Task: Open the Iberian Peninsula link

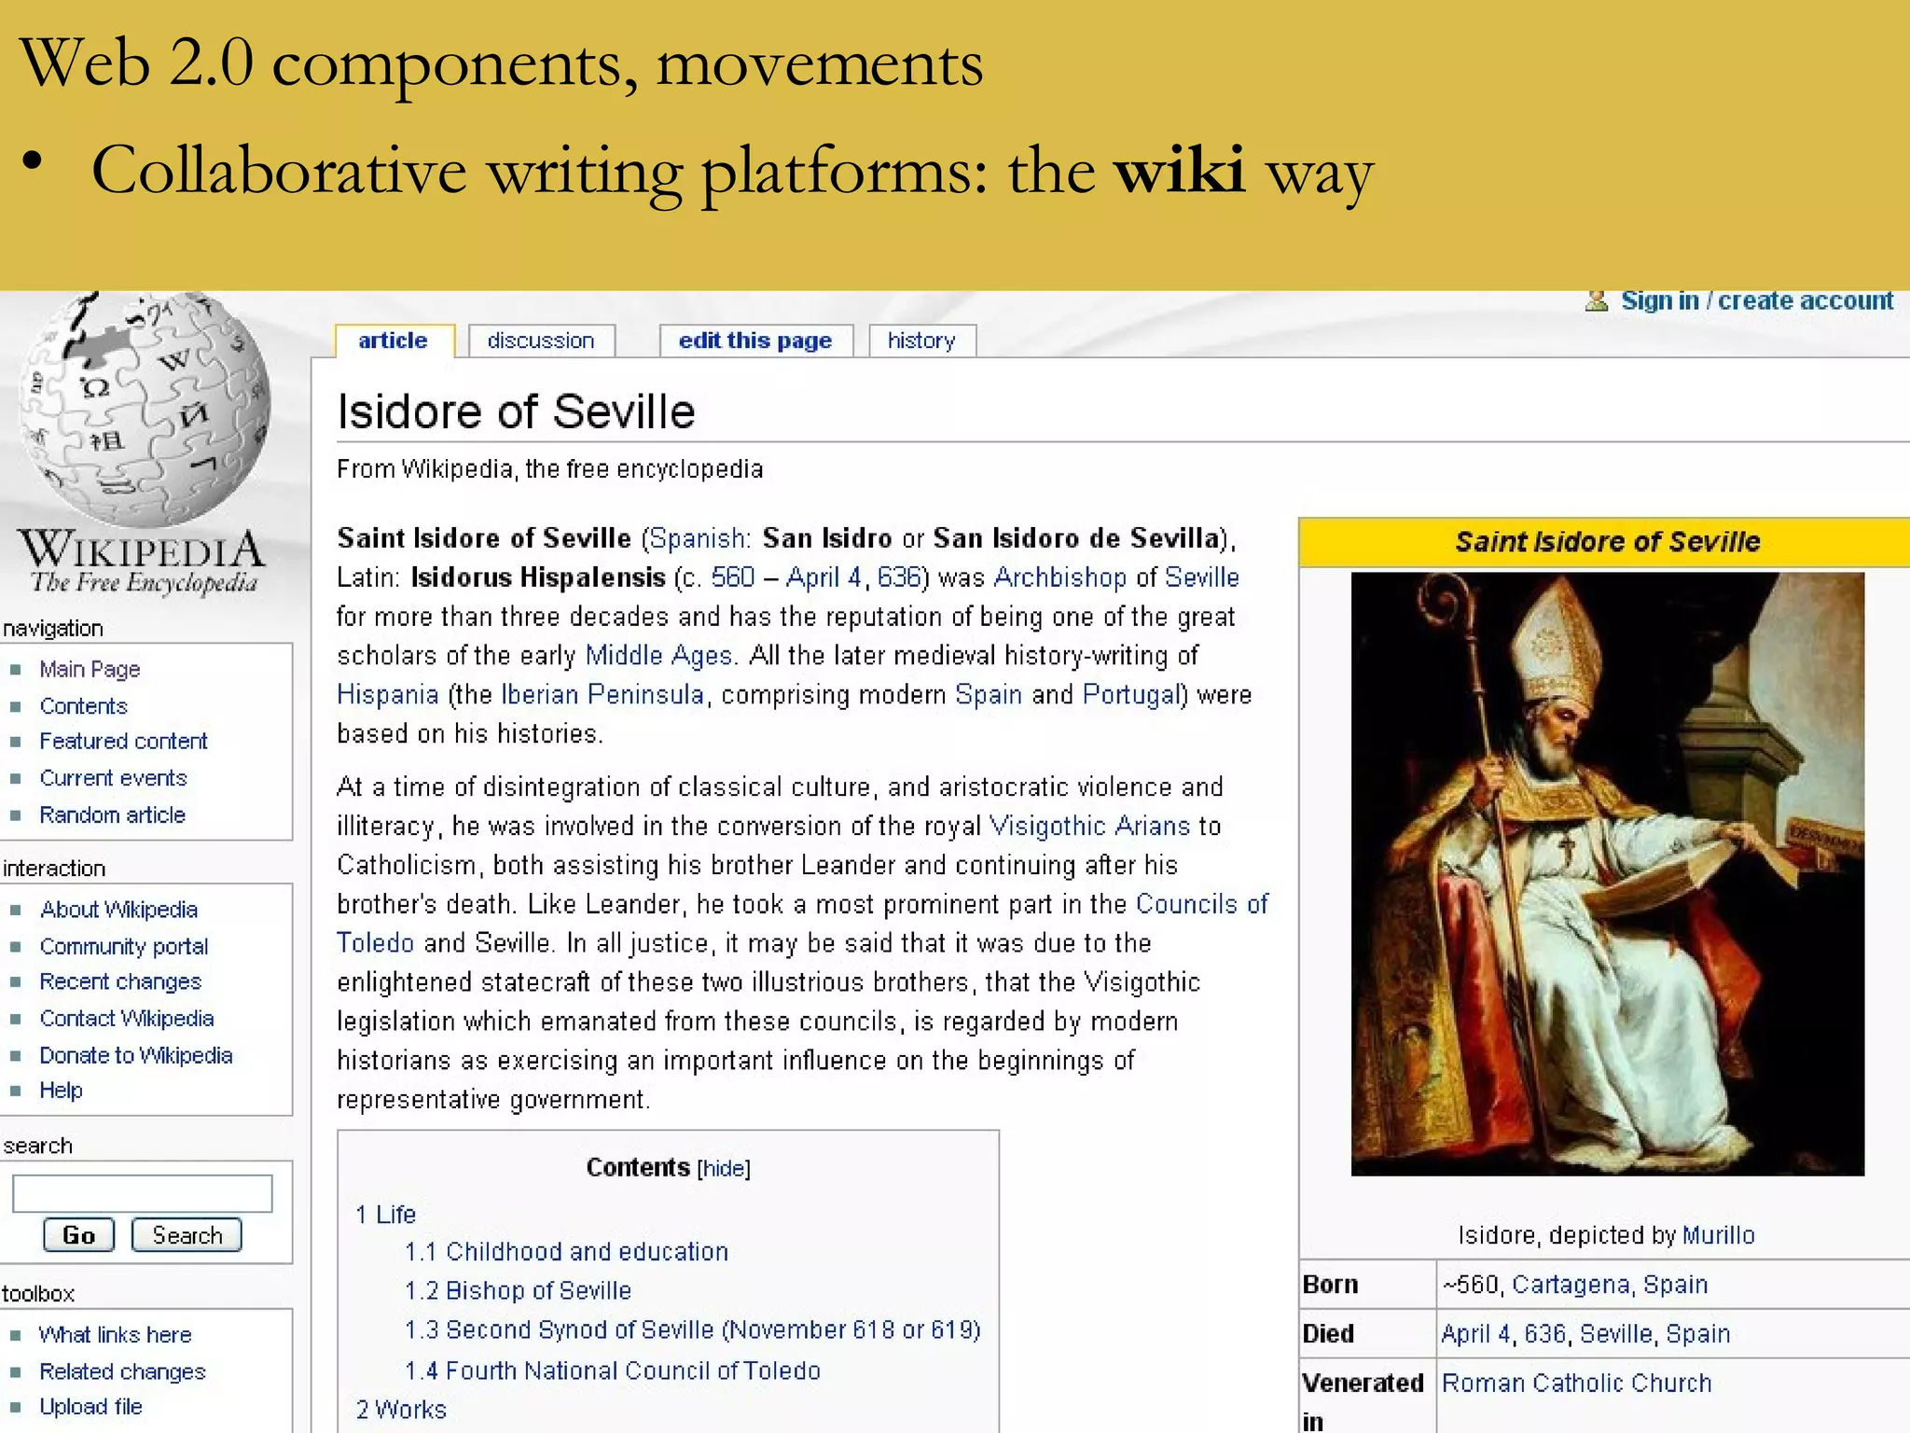Action: [602, 695]
